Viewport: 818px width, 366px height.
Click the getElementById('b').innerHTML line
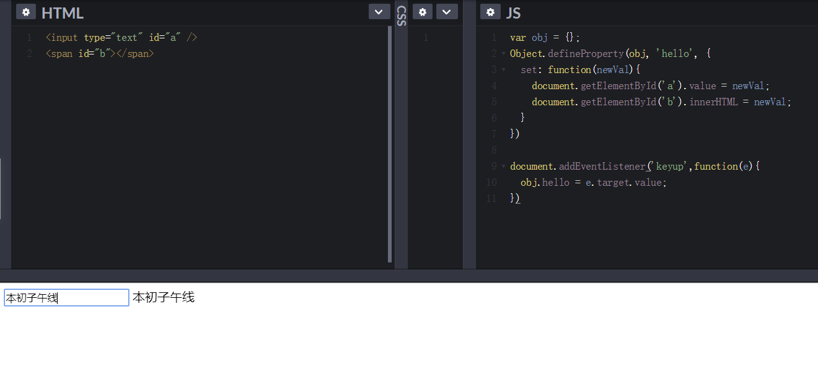662,102
